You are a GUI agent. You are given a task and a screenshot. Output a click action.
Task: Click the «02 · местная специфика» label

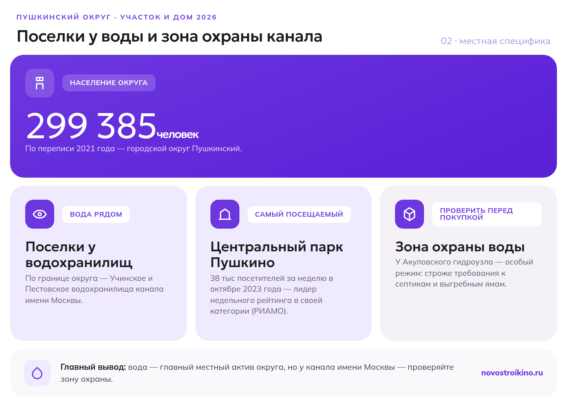495,41
